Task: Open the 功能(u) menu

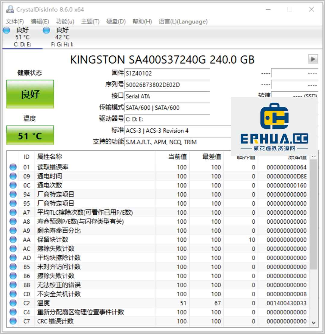Action: pos(65,21)
